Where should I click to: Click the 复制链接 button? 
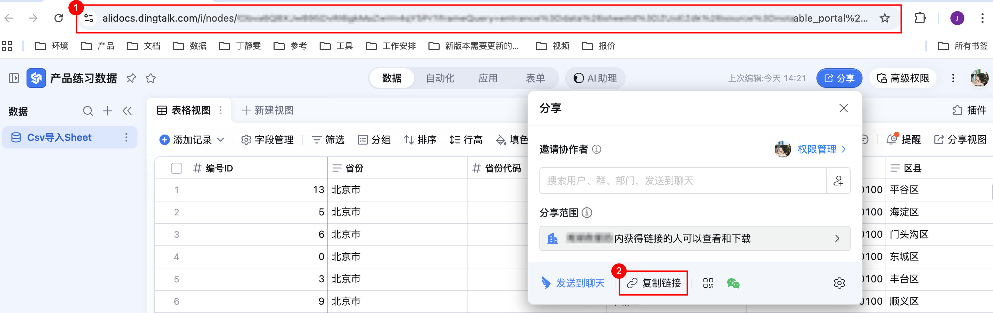coord(654,283)
